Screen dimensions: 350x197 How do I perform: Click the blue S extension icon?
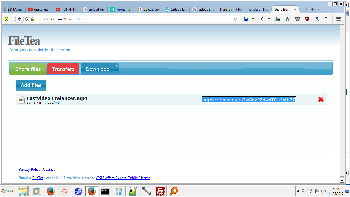(317, 19)
